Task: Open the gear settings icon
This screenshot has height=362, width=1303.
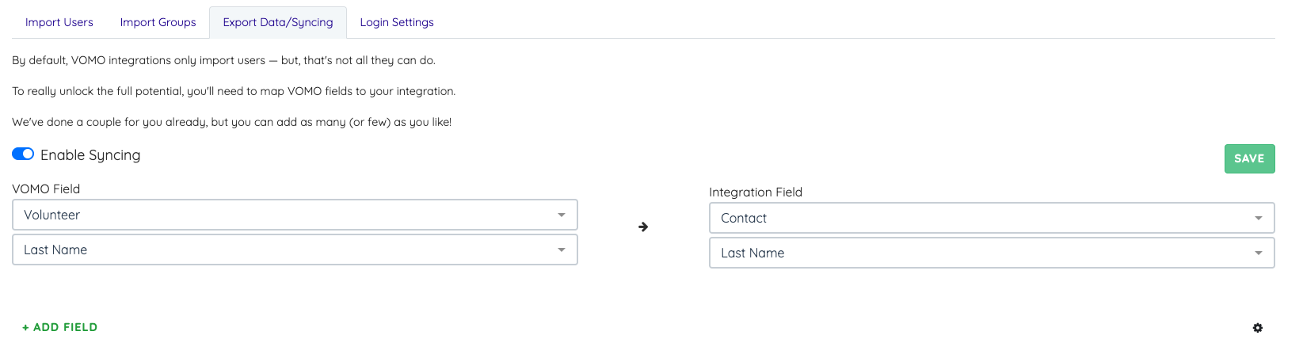Action: tap(1258, 328)
